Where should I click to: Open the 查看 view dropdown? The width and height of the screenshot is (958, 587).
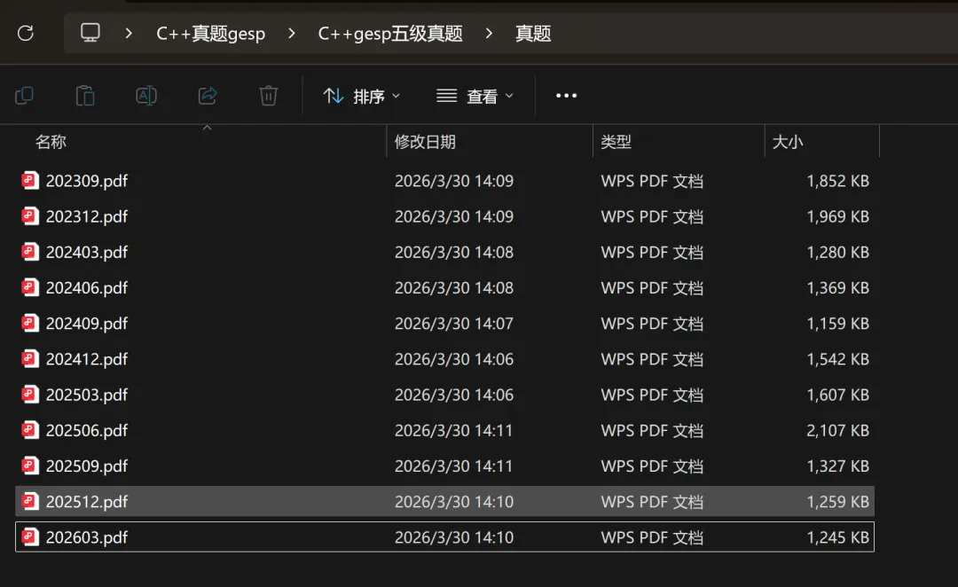click(x=475, y=95)
